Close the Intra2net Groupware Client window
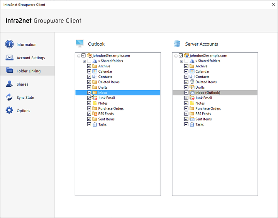This screenshot has width=278, height=218. coord(273,4)
